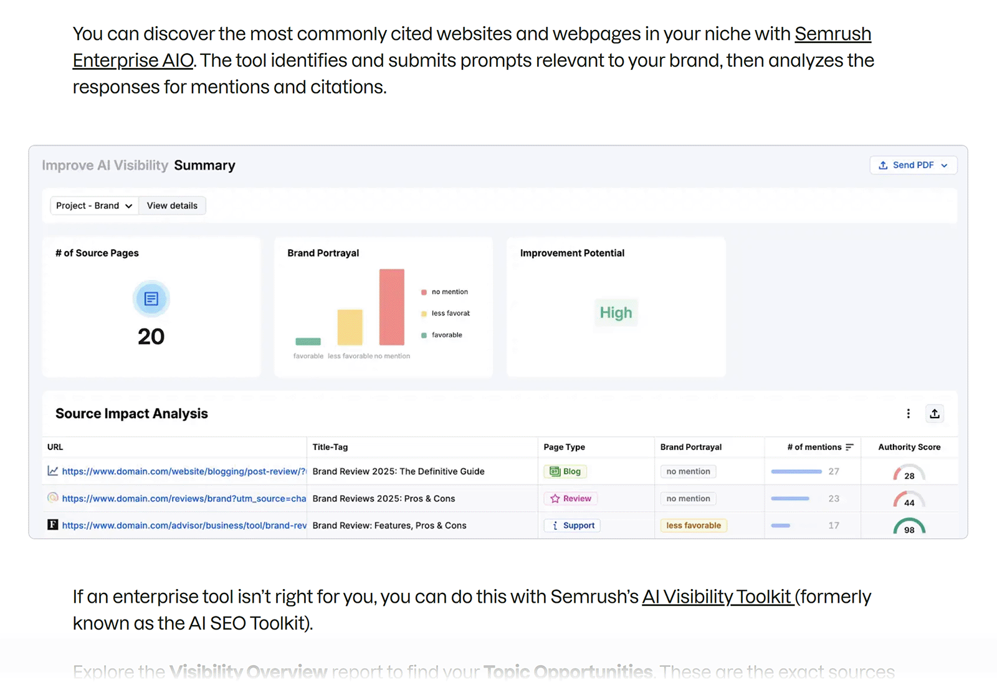Viewport: 997px width, 690px height.
Task: Click the Support page type tag
Action: (x=572, y=525)
